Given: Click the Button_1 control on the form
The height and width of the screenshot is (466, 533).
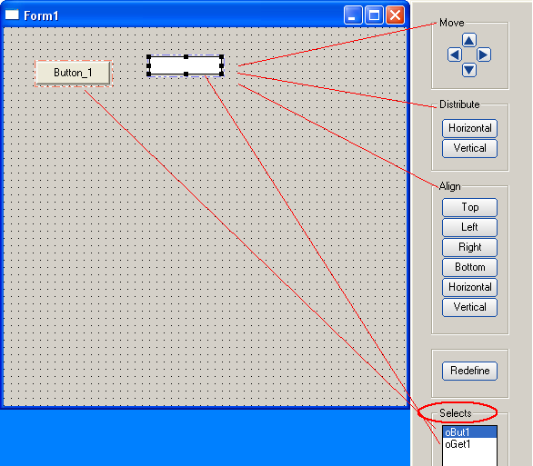Looking at the screenshot, I should pyautogui.click(x=73, y=73).
